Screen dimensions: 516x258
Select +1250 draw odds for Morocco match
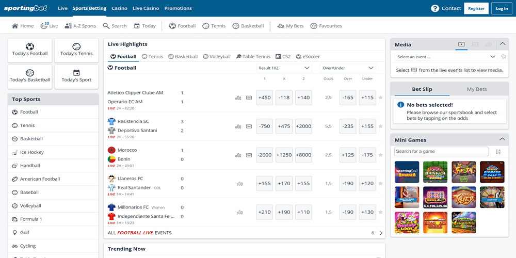(284, 155)
